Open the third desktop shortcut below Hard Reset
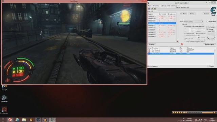Screen dimensions: 217x122 (4, 110)
